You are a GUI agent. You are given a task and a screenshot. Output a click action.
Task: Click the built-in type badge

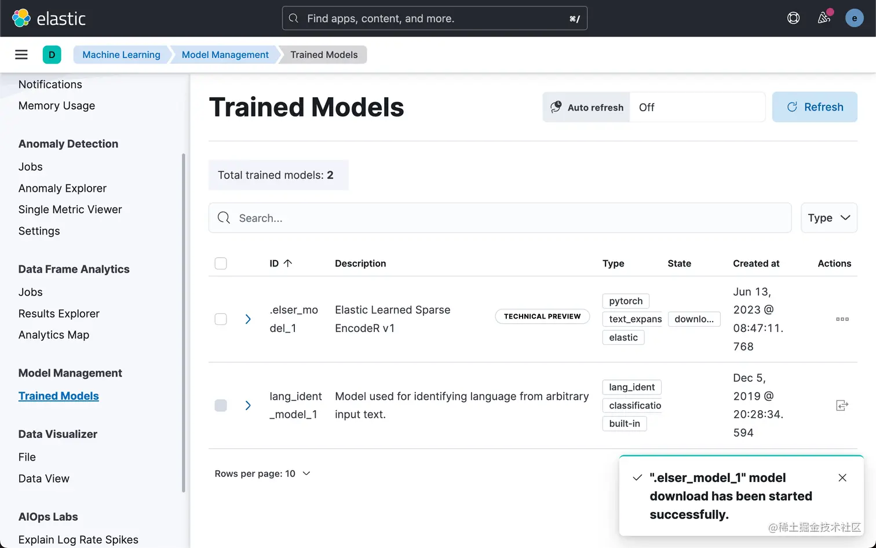(x=625, y=424)
